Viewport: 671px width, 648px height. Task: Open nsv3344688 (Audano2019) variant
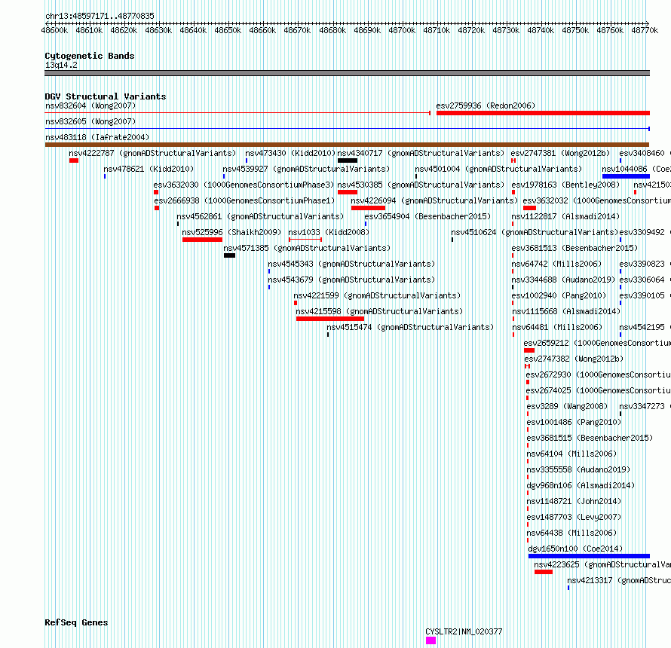pos(563,280)
